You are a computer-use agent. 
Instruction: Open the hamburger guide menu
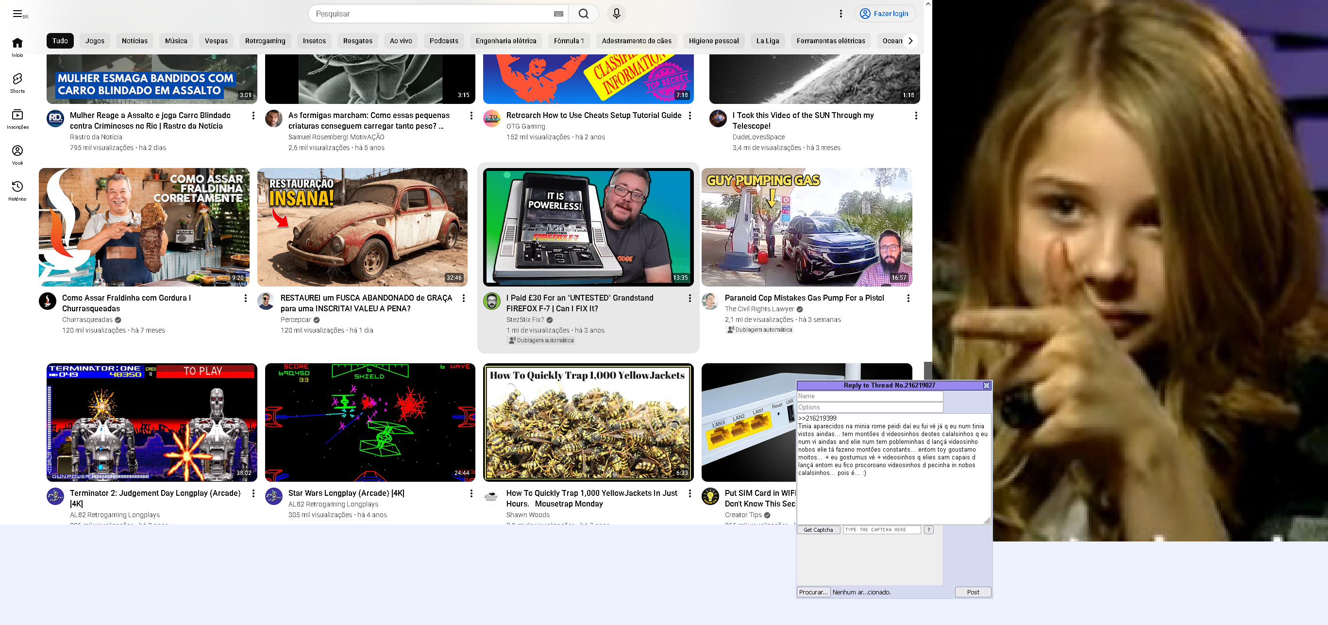point(17,14)
